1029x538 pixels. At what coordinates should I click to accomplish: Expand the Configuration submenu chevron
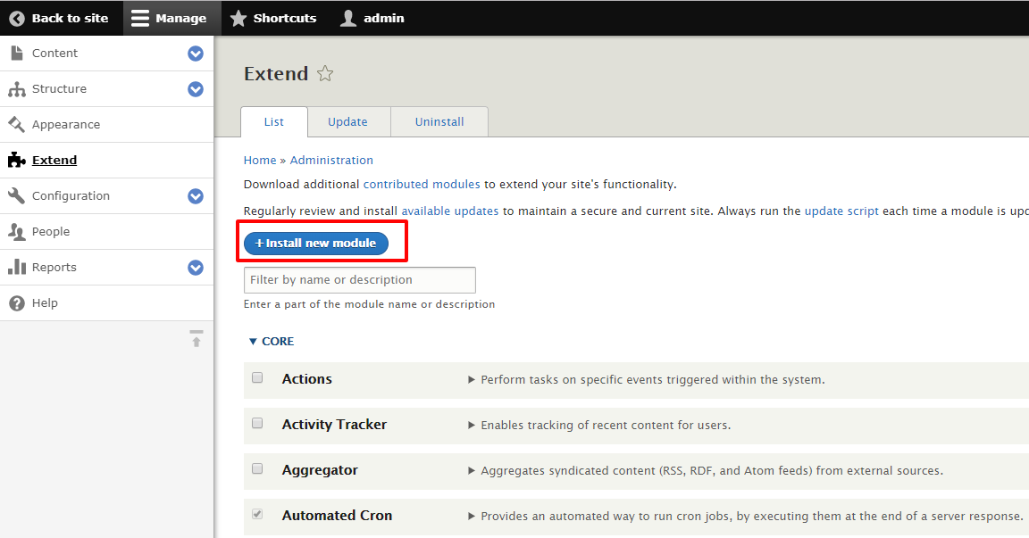pyautogui.click(x=196, y=196)
